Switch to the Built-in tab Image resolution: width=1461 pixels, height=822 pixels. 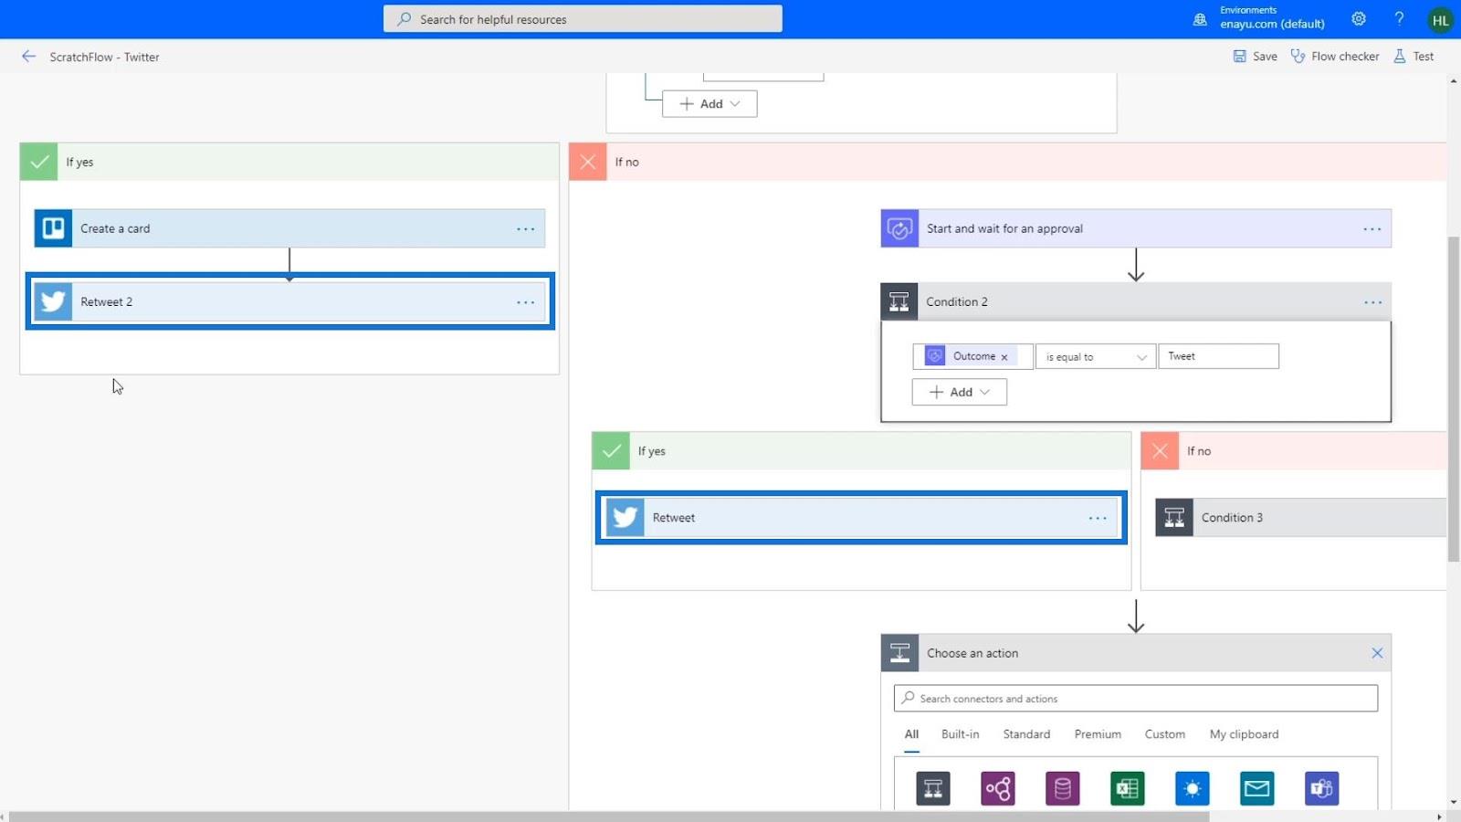(x=960, y=734)
